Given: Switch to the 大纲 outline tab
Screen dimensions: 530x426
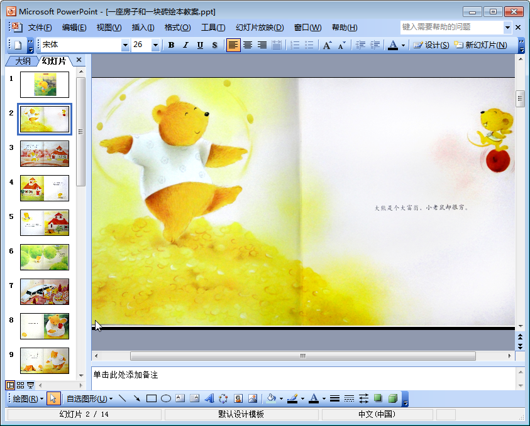Looking at the screenshot, I should click(23, 61).
